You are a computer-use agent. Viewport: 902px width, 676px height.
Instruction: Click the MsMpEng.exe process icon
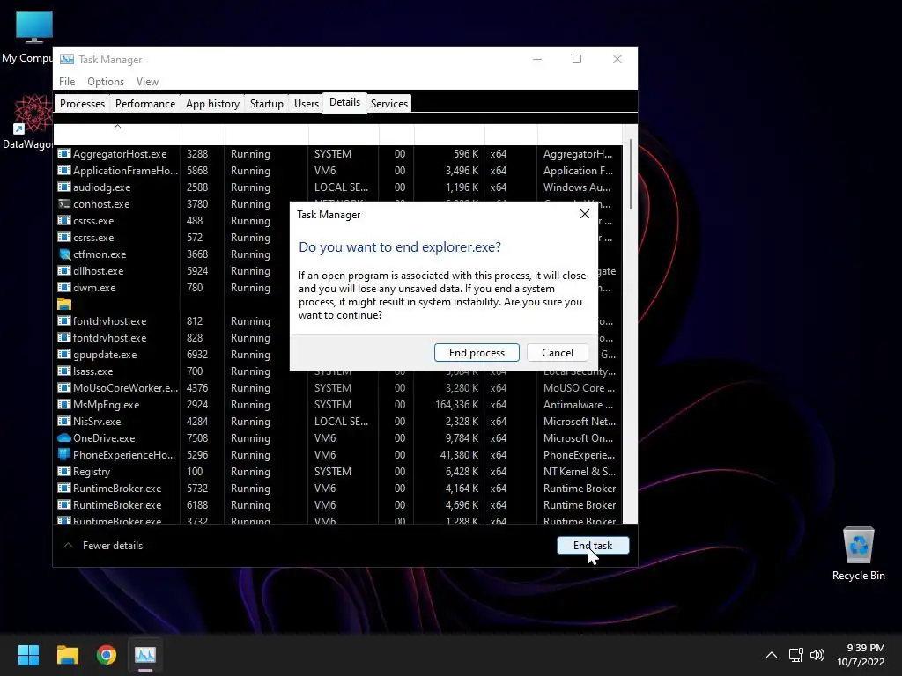pos(63,404)
